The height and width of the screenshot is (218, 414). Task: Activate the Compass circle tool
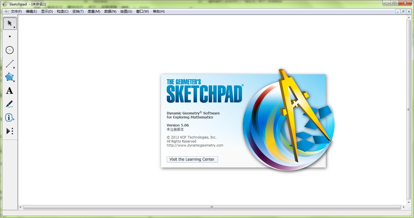pyautogui.click(x=10, y=50)
